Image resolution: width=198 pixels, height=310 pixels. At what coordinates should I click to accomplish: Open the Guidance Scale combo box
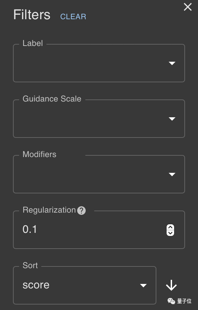(99, 119)
